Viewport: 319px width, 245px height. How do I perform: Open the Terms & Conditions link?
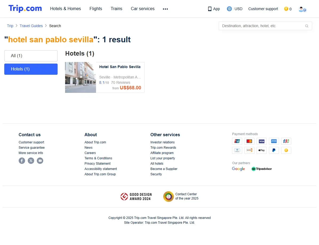(98, 158)
